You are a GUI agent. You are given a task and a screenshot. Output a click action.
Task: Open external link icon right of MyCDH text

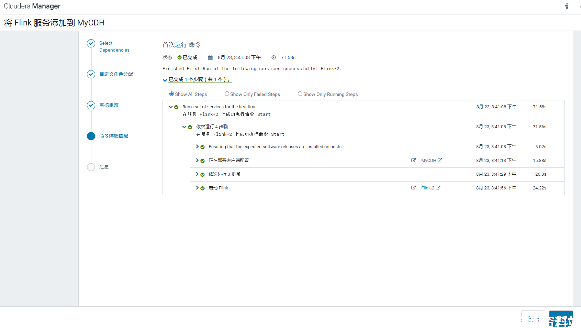click(x=440, y=160)
